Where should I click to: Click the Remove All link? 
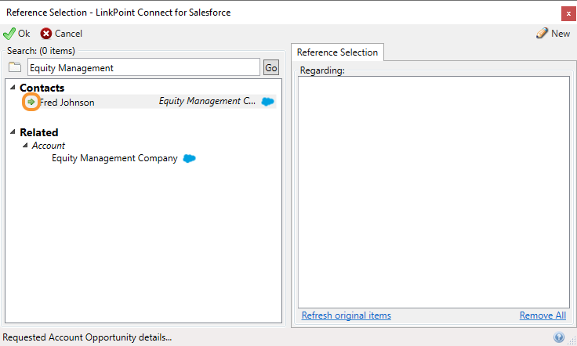pyautogui.click(x=543, y=315)
